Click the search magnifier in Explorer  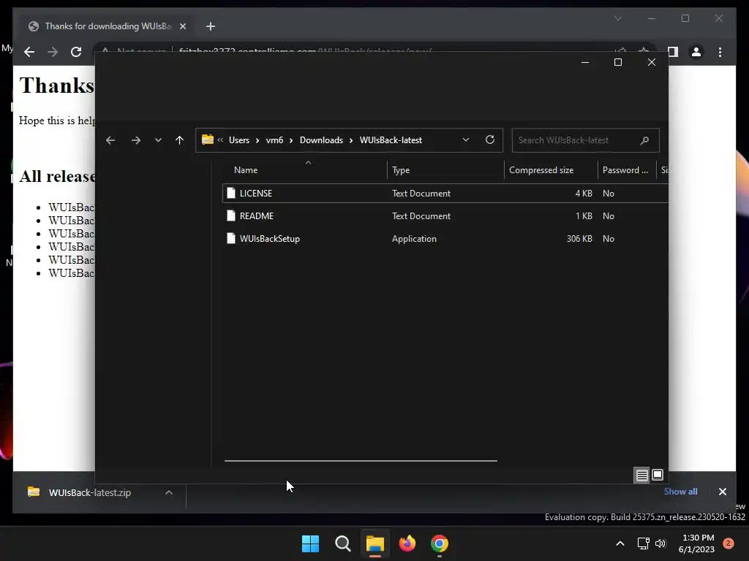[x=644, y=140]
